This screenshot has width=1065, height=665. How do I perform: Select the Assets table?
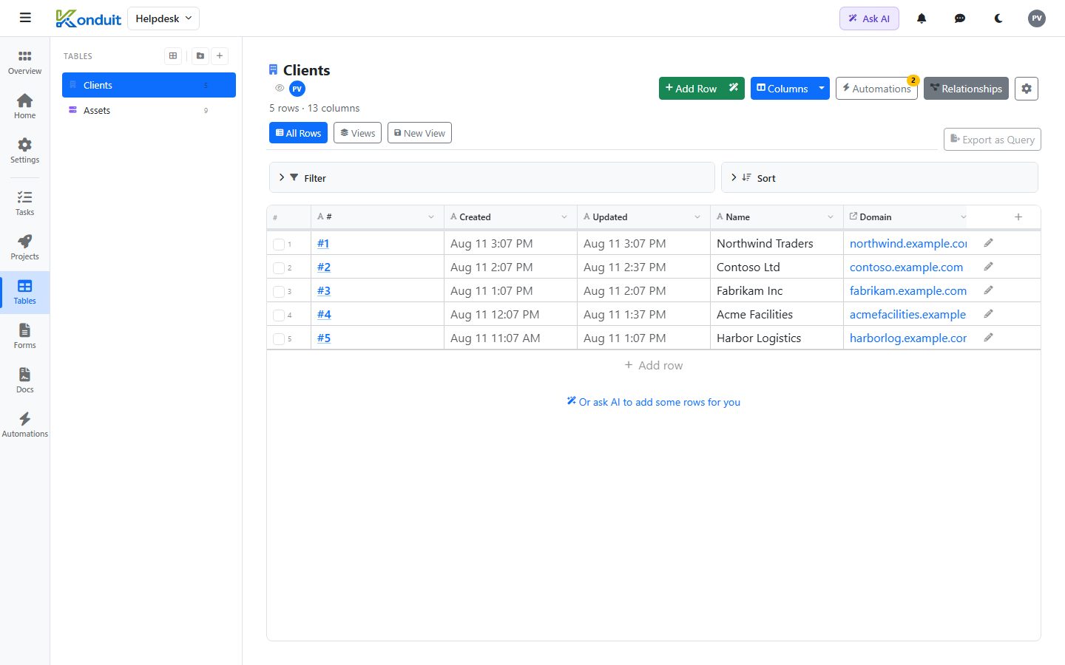(149, 110)
